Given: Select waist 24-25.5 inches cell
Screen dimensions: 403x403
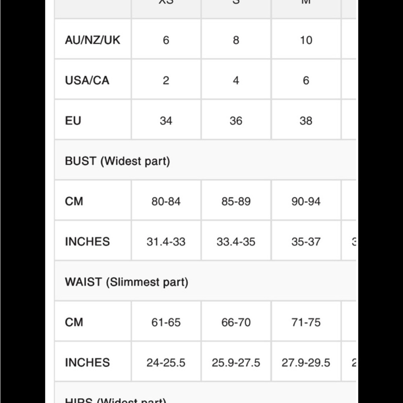Looking at the screenshot, I should [166, 362].
